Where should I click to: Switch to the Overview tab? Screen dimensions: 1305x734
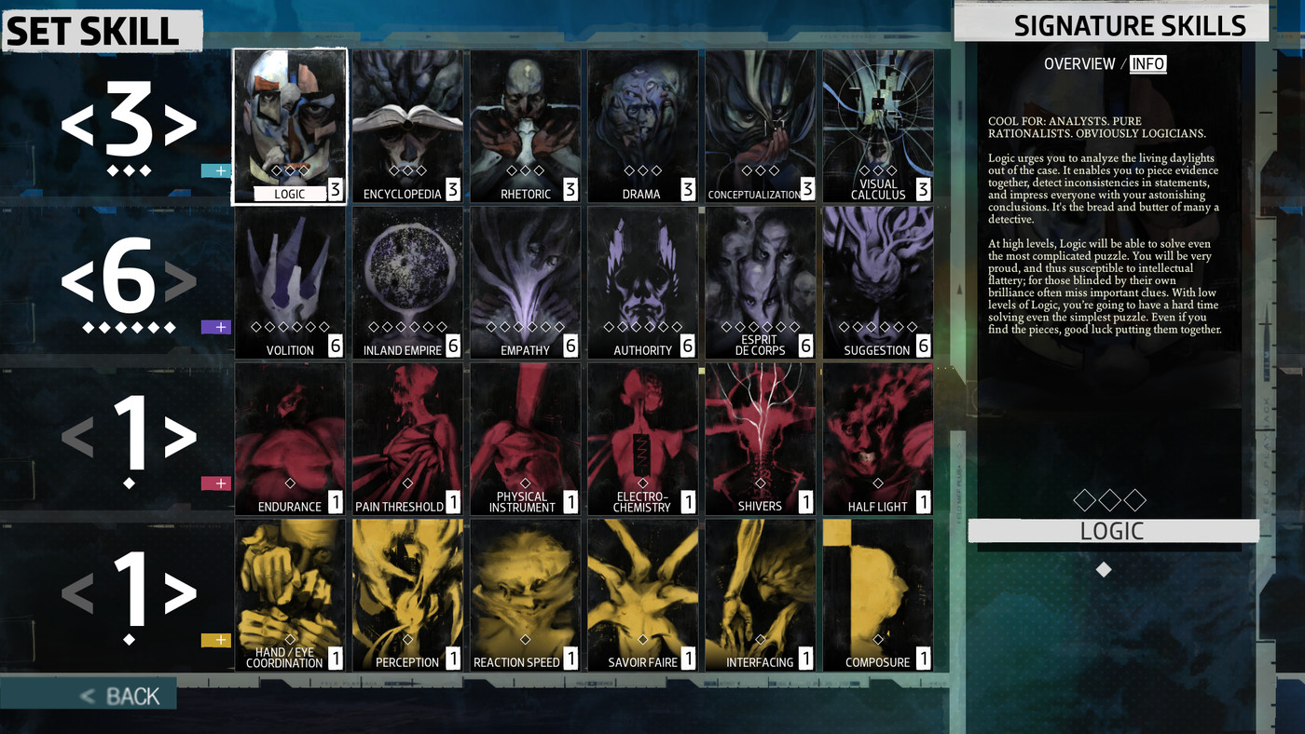[x=1079, y=63]
